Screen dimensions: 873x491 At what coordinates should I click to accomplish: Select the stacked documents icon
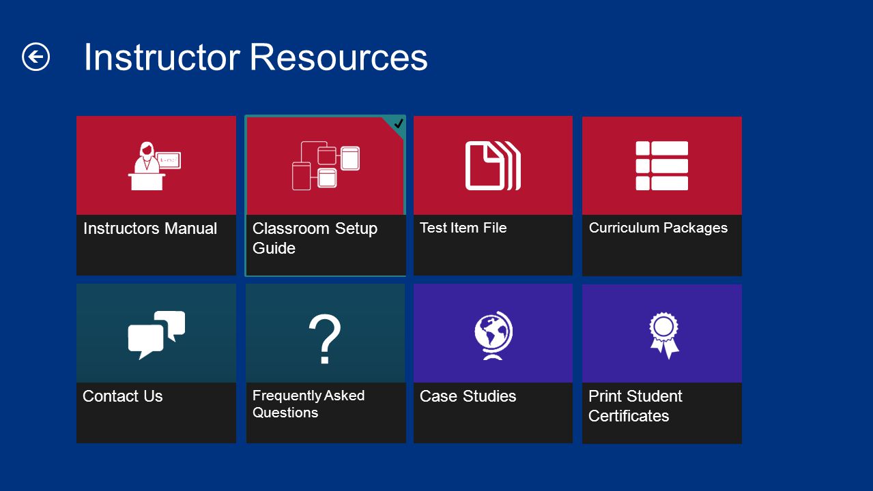[493, 166]
